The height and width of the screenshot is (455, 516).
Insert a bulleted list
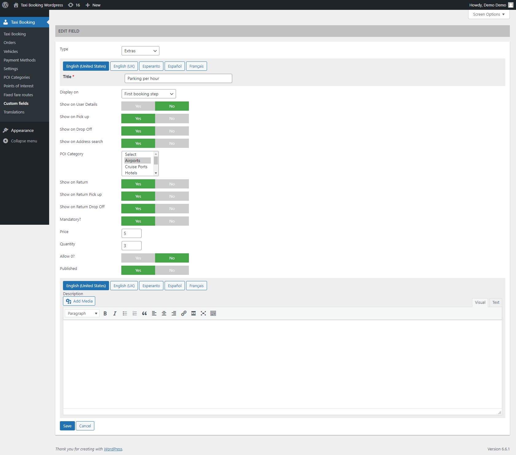(x=125, y=313)
